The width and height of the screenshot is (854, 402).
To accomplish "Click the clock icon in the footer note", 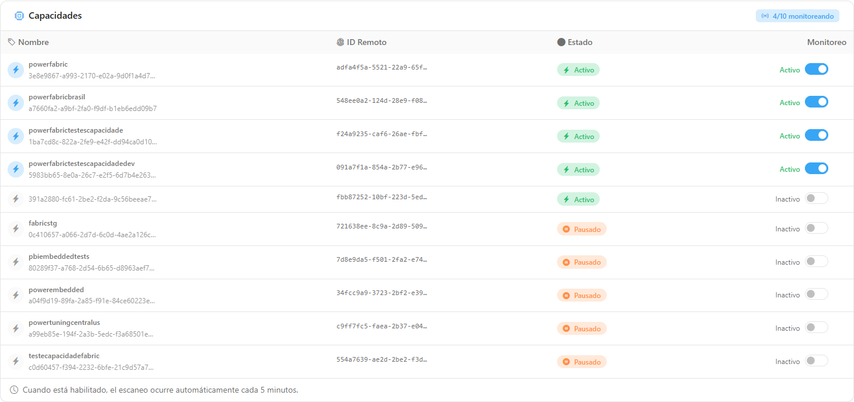I will pyautogui.click(x=14, y=390).
